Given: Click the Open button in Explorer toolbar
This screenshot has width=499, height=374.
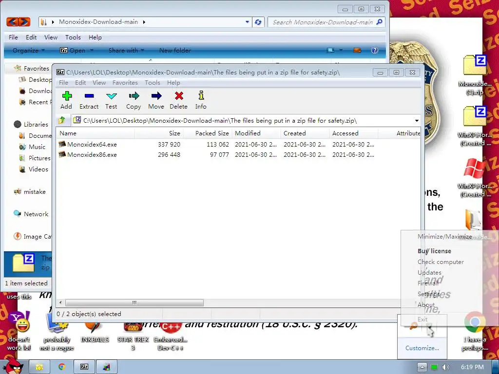Looking at the screenshot, I should point(73,50).
